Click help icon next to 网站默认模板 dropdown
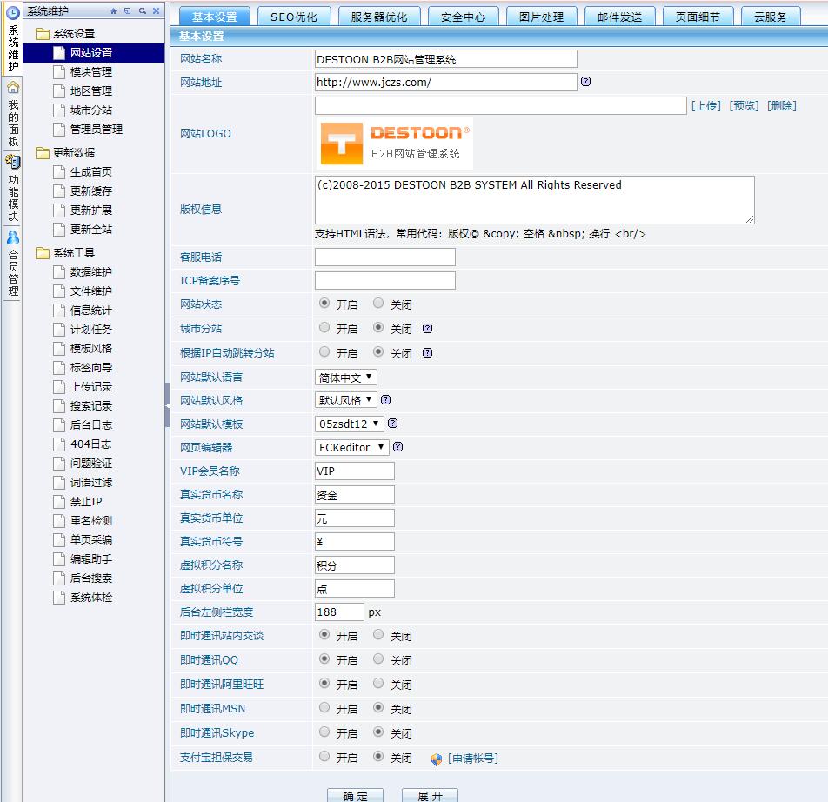 pos(392,424)
